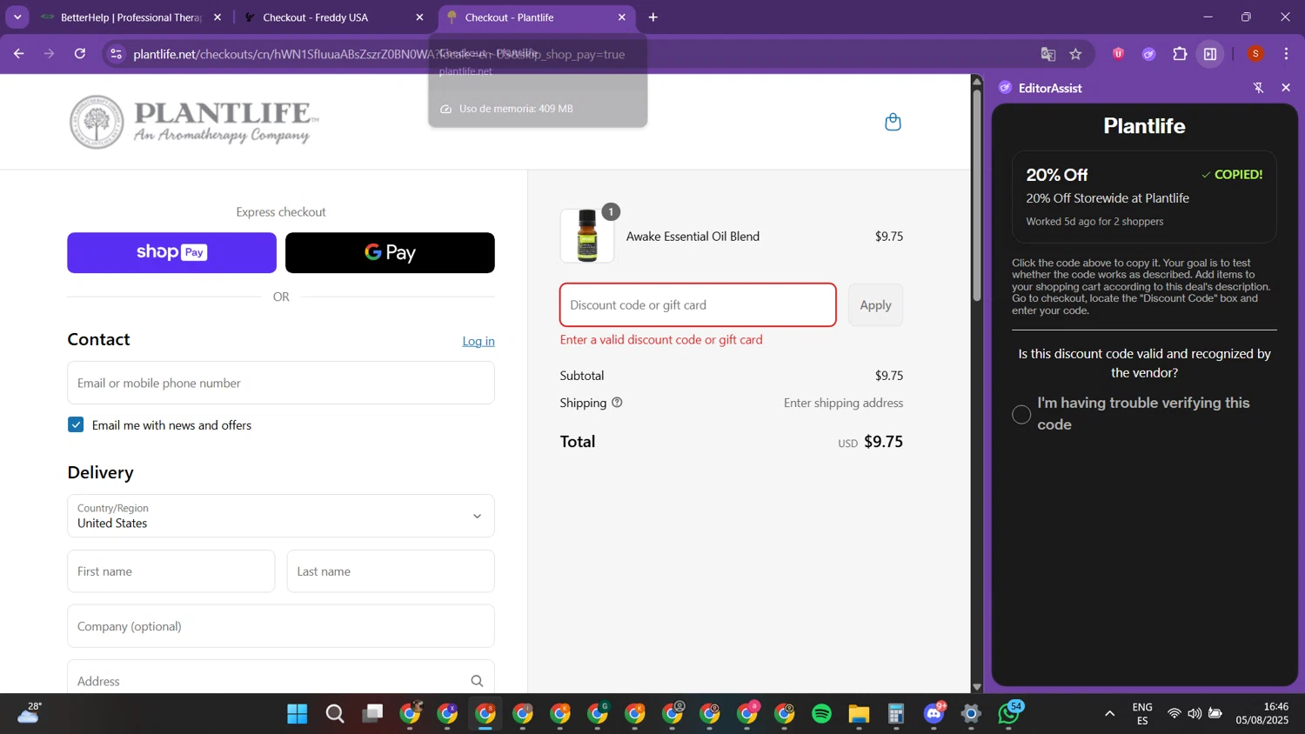Viewport: 1305px width, 734px height.
Task: Unpin the EditorAssist side panel
Action: 1258,88
